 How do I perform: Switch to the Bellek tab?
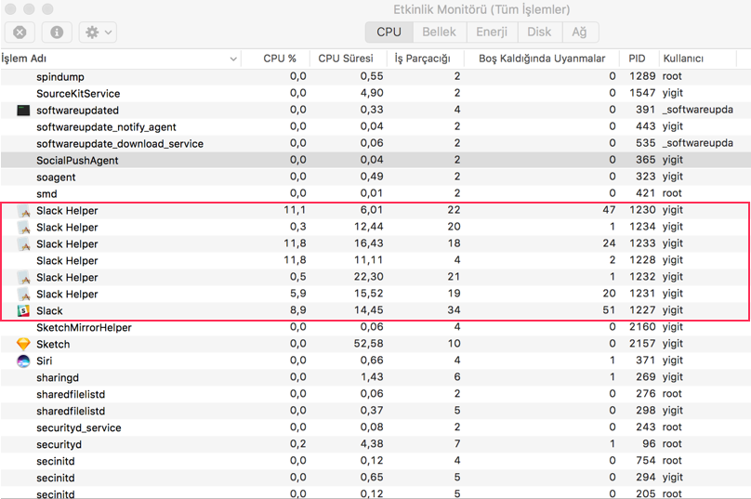pyautogui.click(x=439, y=33)
